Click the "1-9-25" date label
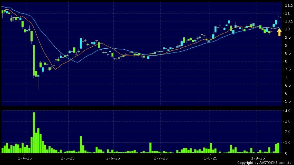This screenshot has width=294, height=165. (x=258, y=158)
